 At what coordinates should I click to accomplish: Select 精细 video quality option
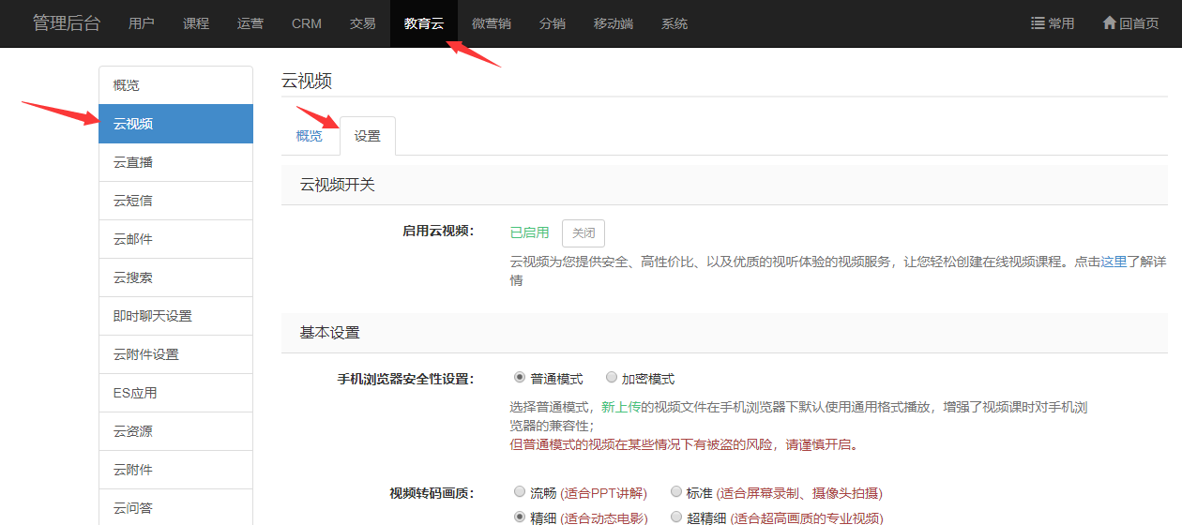click(x=520, y=517)
